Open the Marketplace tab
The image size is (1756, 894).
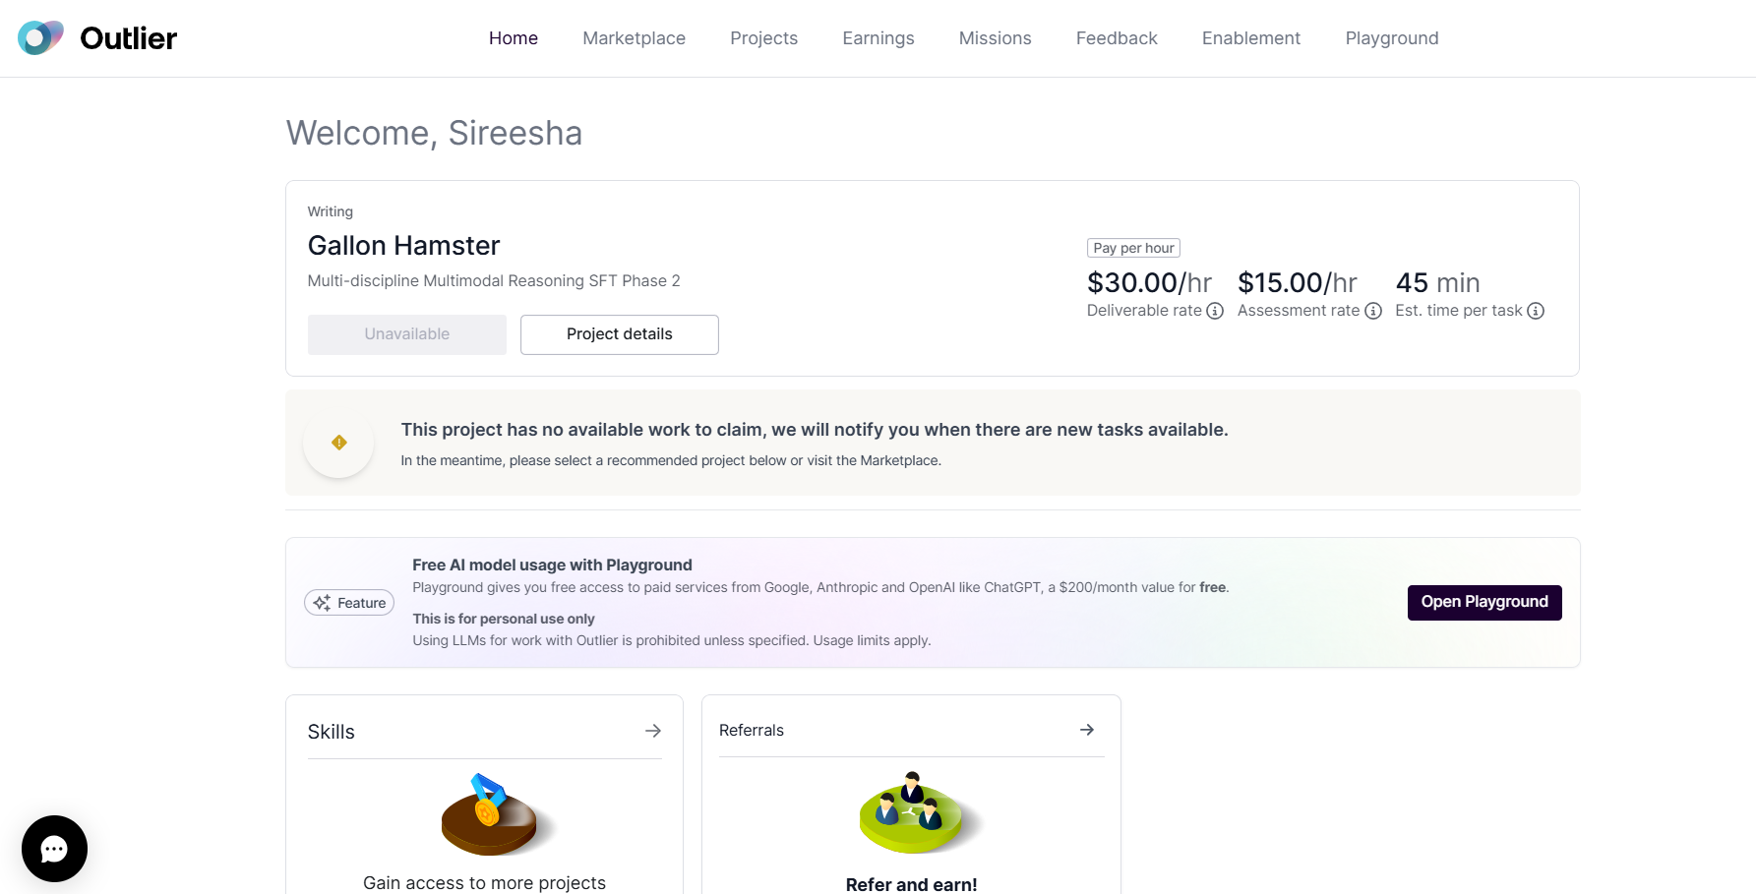coord(634,38)
